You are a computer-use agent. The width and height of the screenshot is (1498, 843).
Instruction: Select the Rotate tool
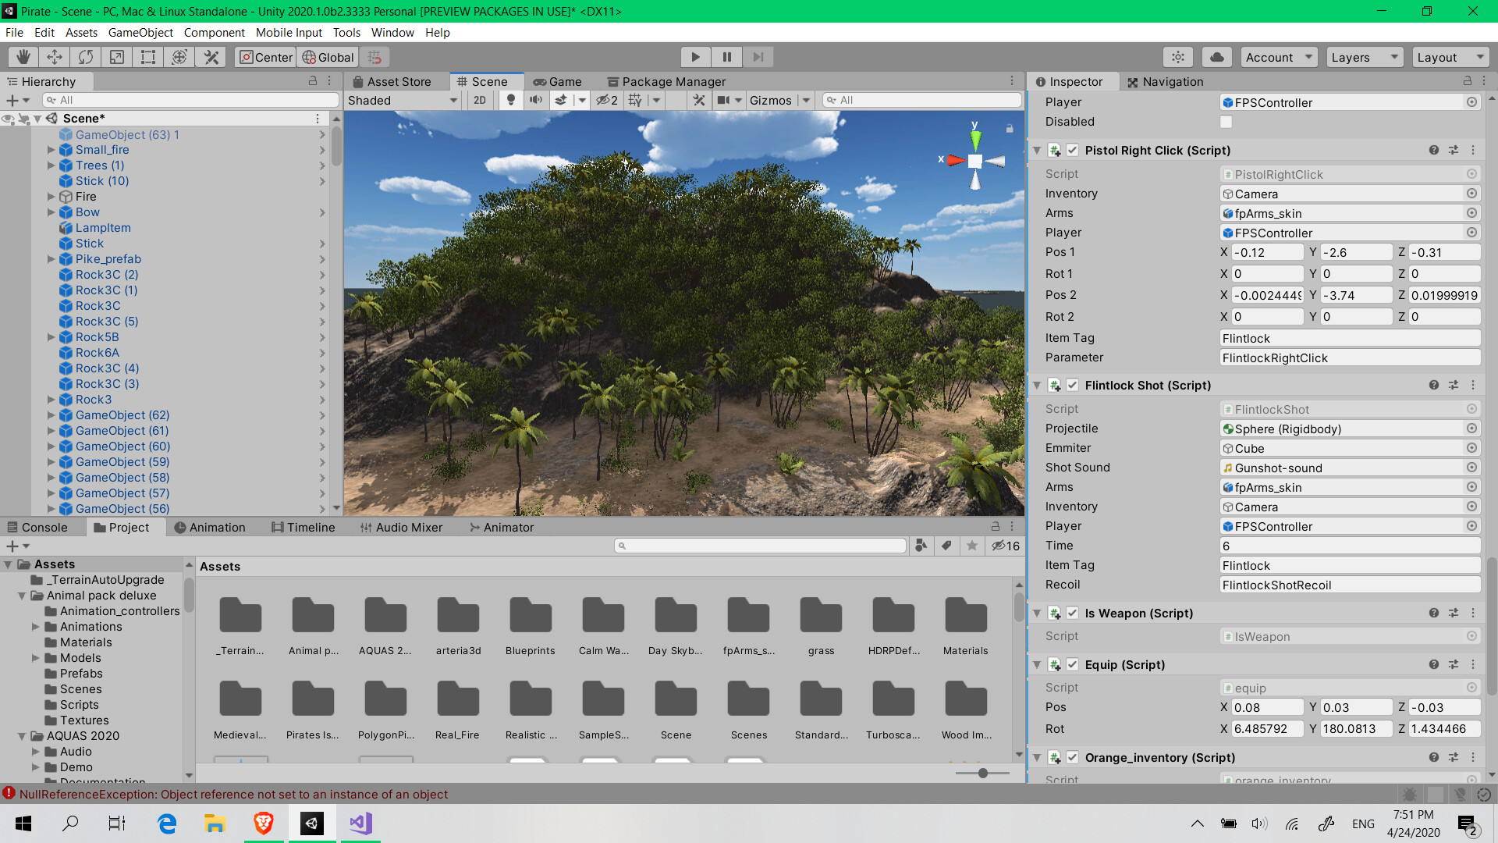[86, 57]
